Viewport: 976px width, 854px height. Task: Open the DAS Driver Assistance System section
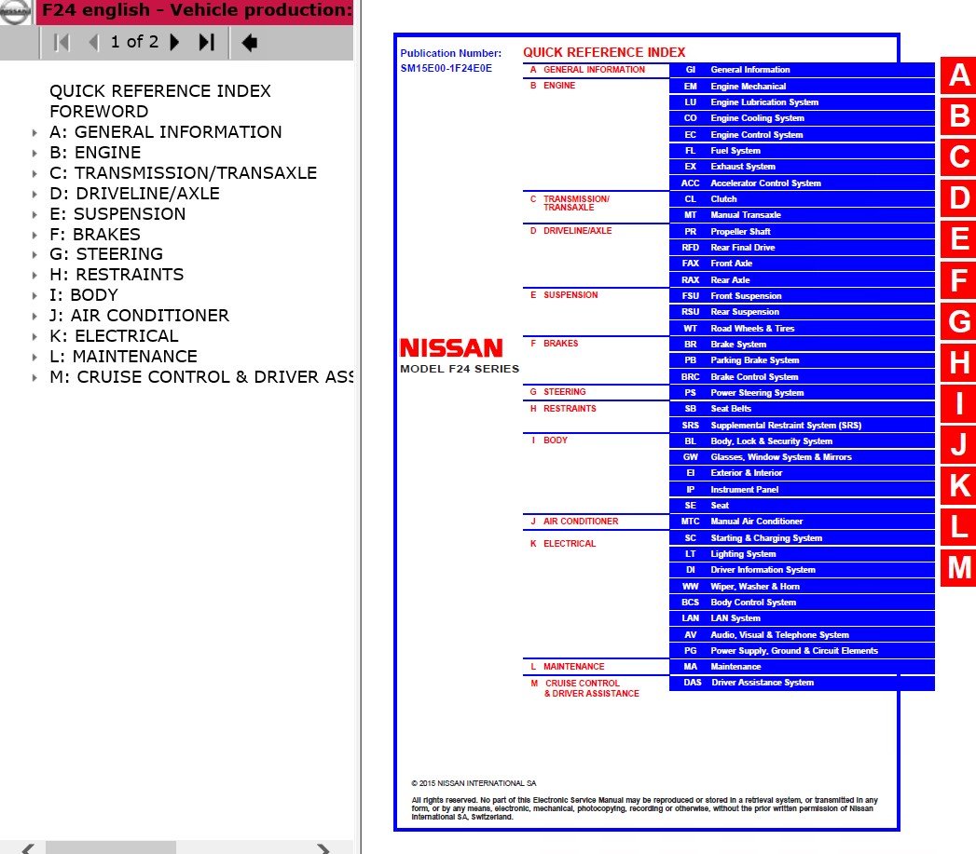click(x=802, y=683)
